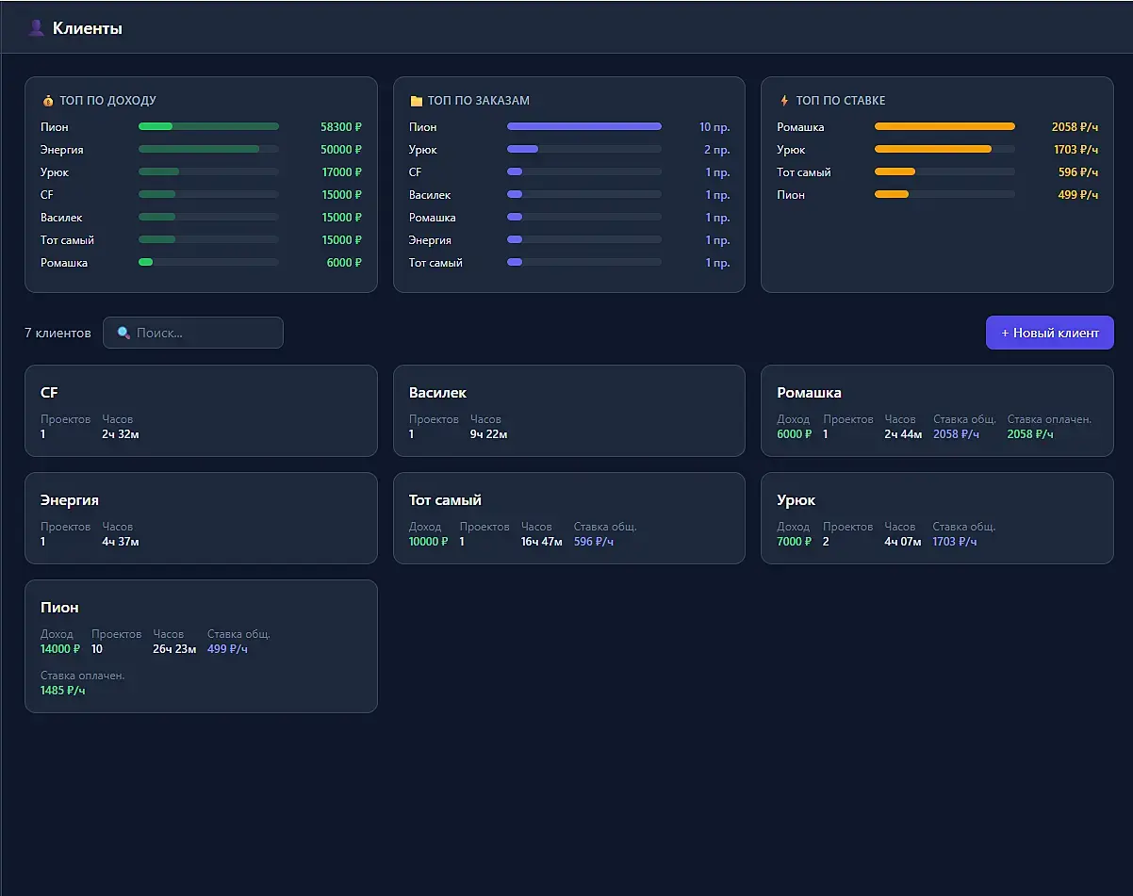This screenshot has height=896, width=1133.
Task: Click Ромашка's rate progress bar
Action: pyautogui.click(x=944, y=126)
